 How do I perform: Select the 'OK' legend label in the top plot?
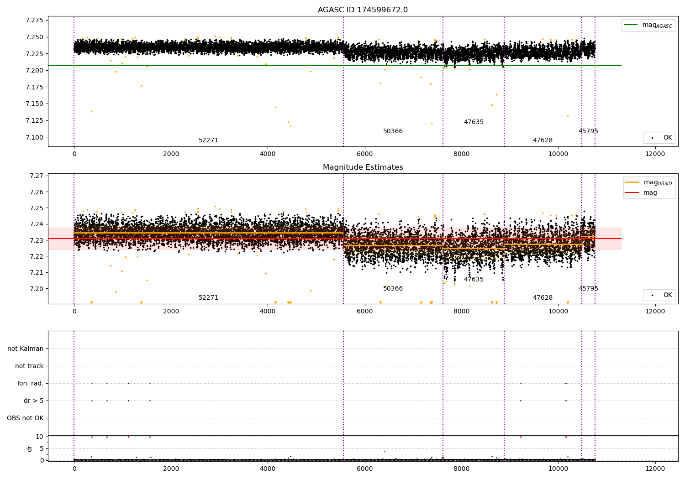click(x=667, y=137)
